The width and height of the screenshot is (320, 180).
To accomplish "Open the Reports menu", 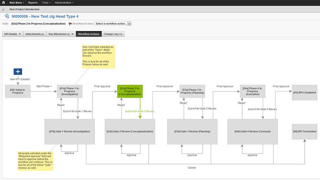I will point(33,2).
